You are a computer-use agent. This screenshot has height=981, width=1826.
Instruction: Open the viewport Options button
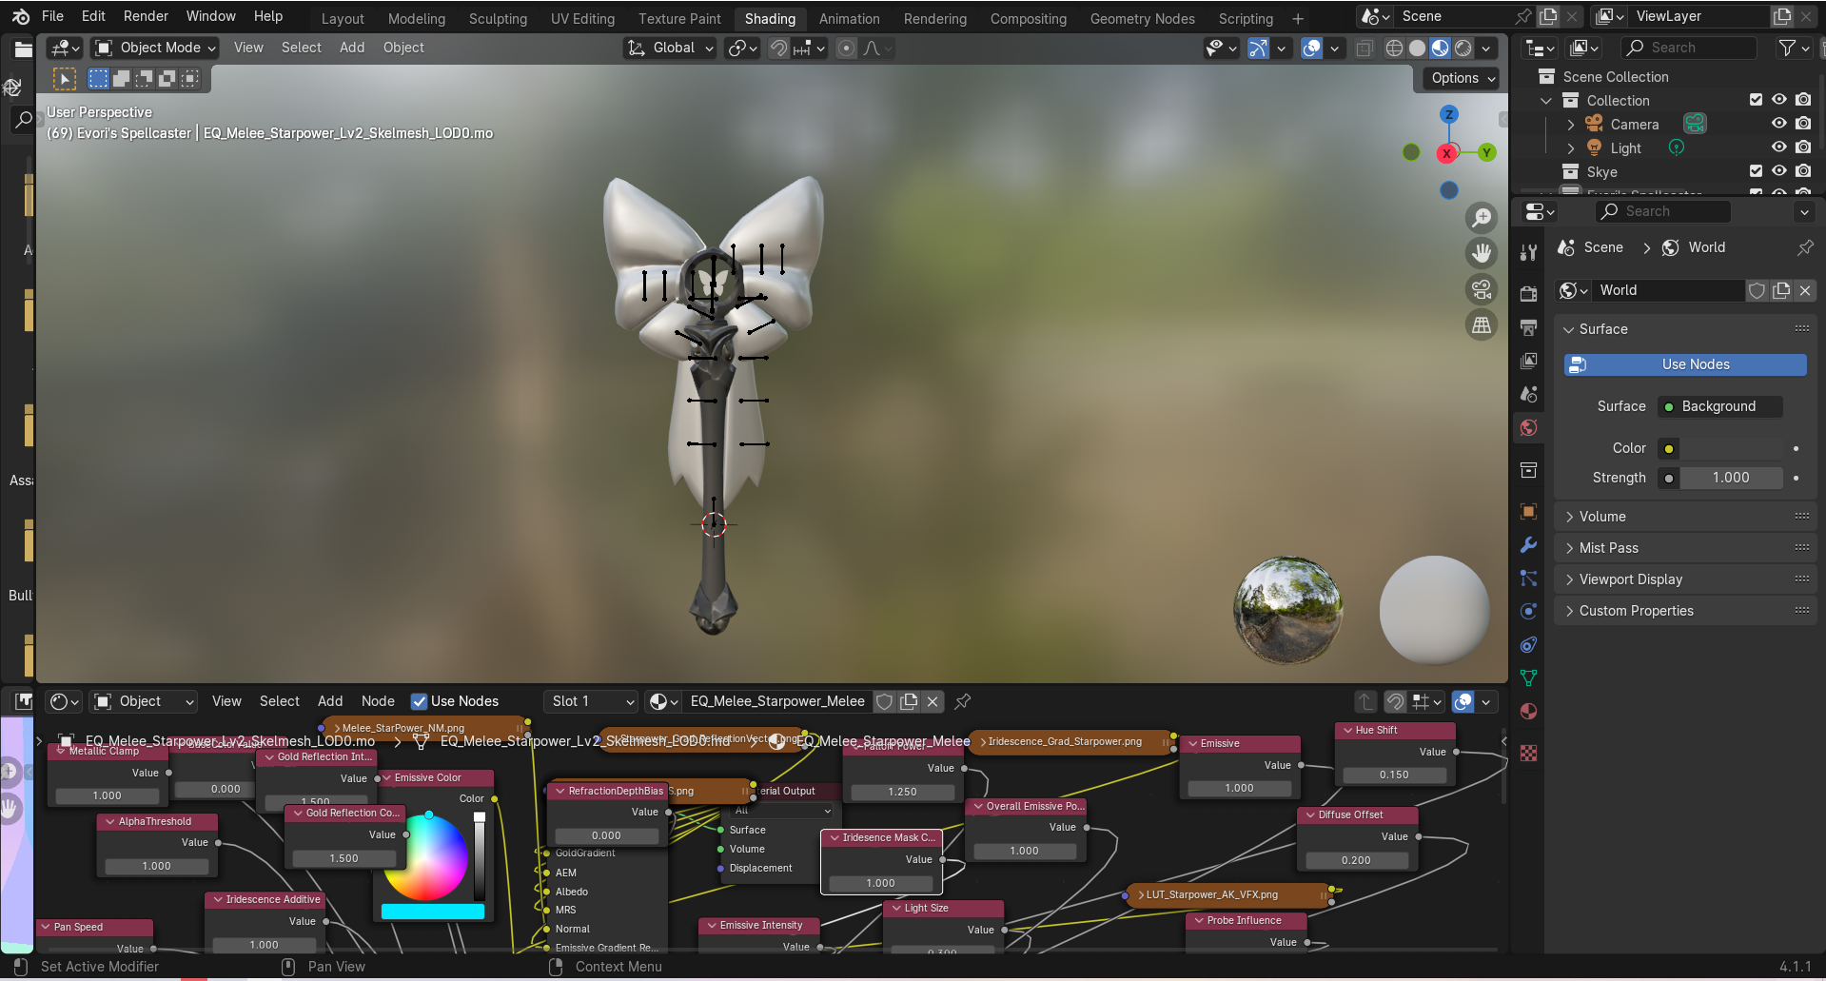pyautogui.click(x=1463, y=78)
